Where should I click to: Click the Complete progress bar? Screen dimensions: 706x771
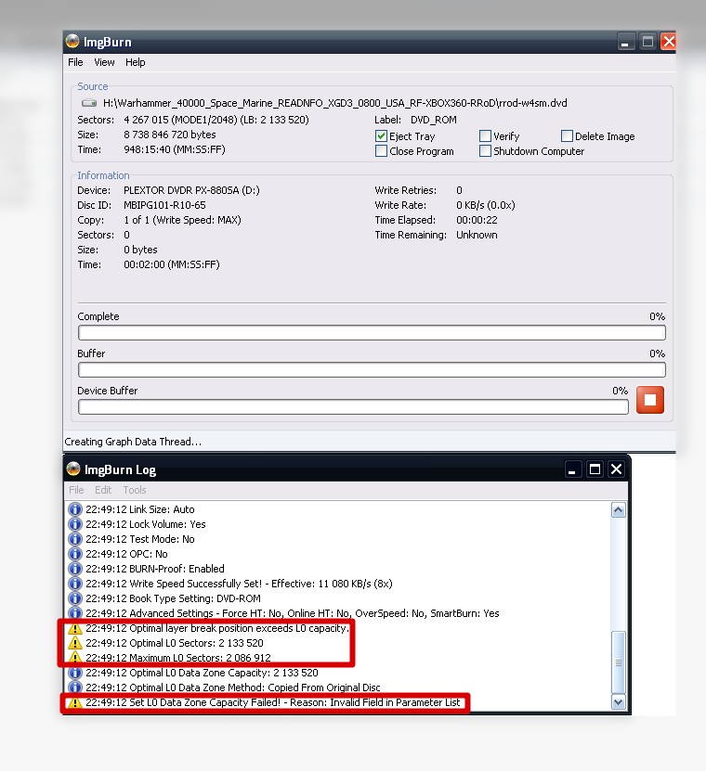tap(372, 333)
